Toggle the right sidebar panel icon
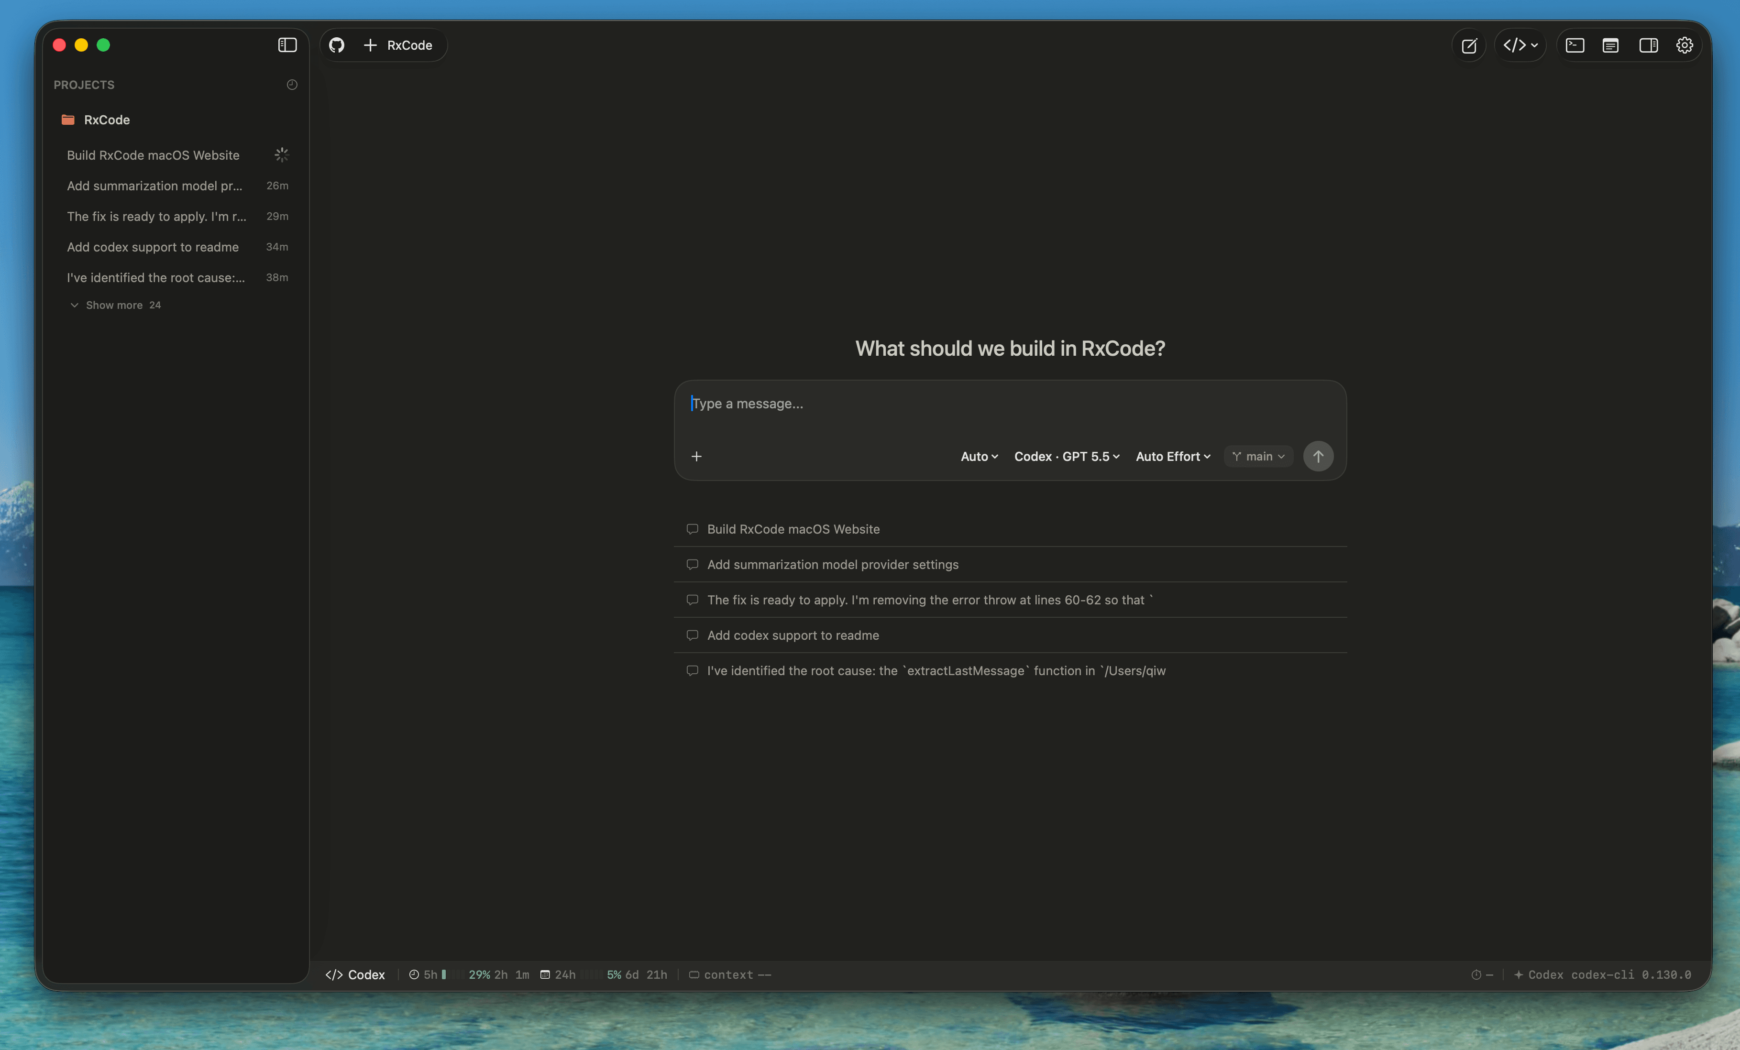 1648,45
